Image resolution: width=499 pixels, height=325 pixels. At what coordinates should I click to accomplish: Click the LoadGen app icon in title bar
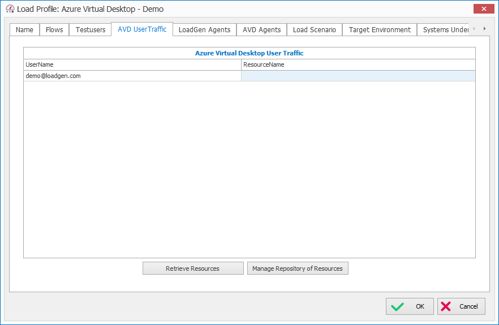10,9
